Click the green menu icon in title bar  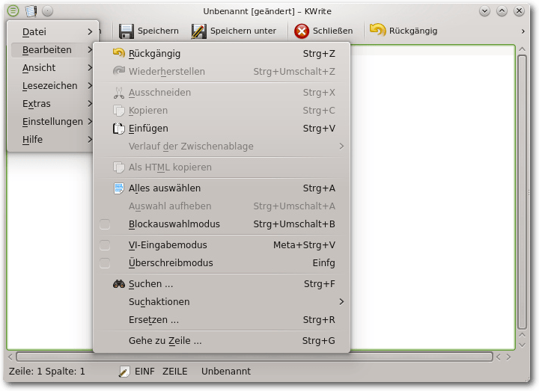[13, 11]
